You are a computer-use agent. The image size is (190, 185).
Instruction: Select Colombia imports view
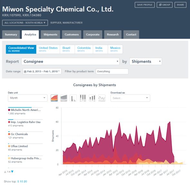pos(84,49)
